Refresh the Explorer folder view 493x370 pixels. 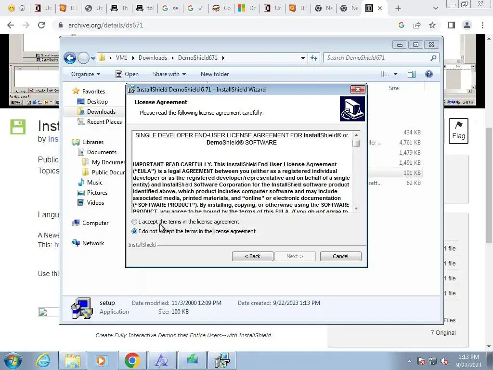[314, 58]
